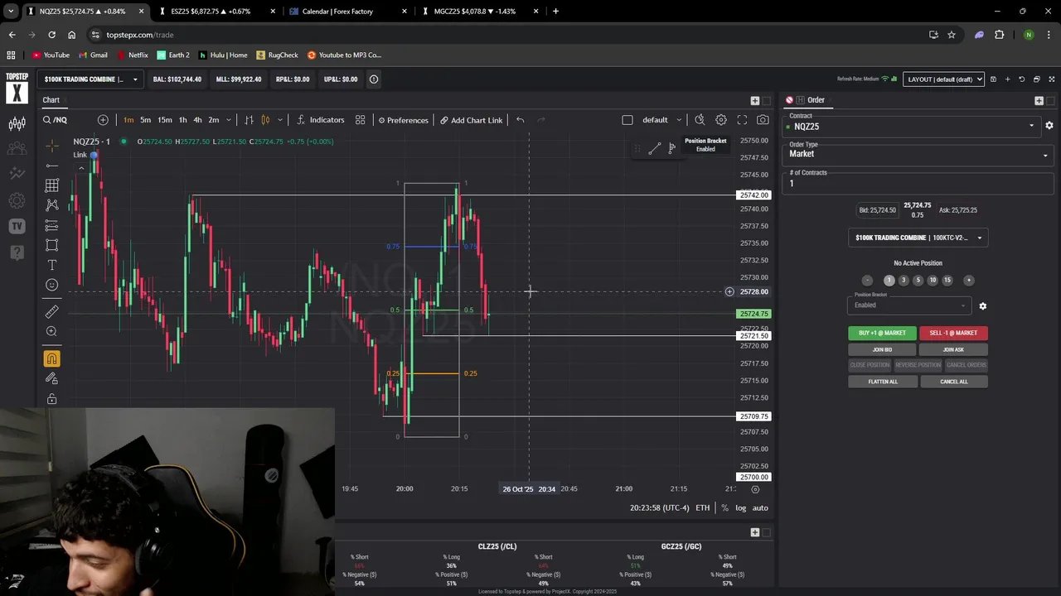Toggle stay-in-drawing-mode pencil lock
This screenshot has width=1061, height=596.
pyautogui.click(x=52, y=378)
